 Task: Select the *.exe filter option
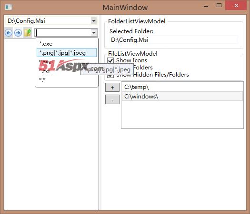coord(67,44)
